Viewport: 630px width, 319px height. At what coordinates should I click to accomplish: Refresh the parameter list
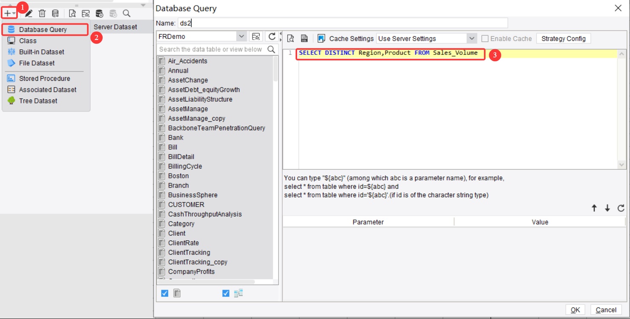click(621, 208)
